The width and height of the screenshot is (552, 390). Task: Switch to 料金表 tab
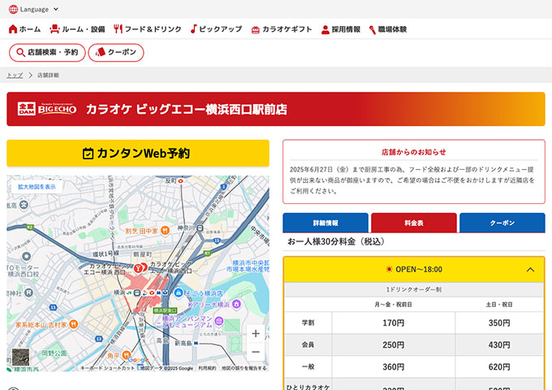414,223
